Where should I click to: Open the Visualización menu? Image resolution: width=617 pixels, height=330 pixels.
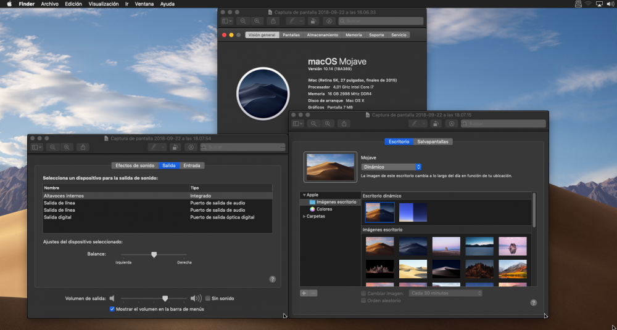click(x=104, y=4)
